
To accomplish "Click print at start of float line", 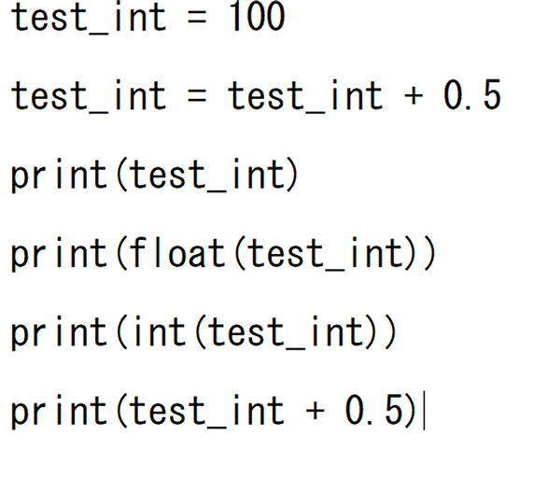I will click(x=59, y=254).
